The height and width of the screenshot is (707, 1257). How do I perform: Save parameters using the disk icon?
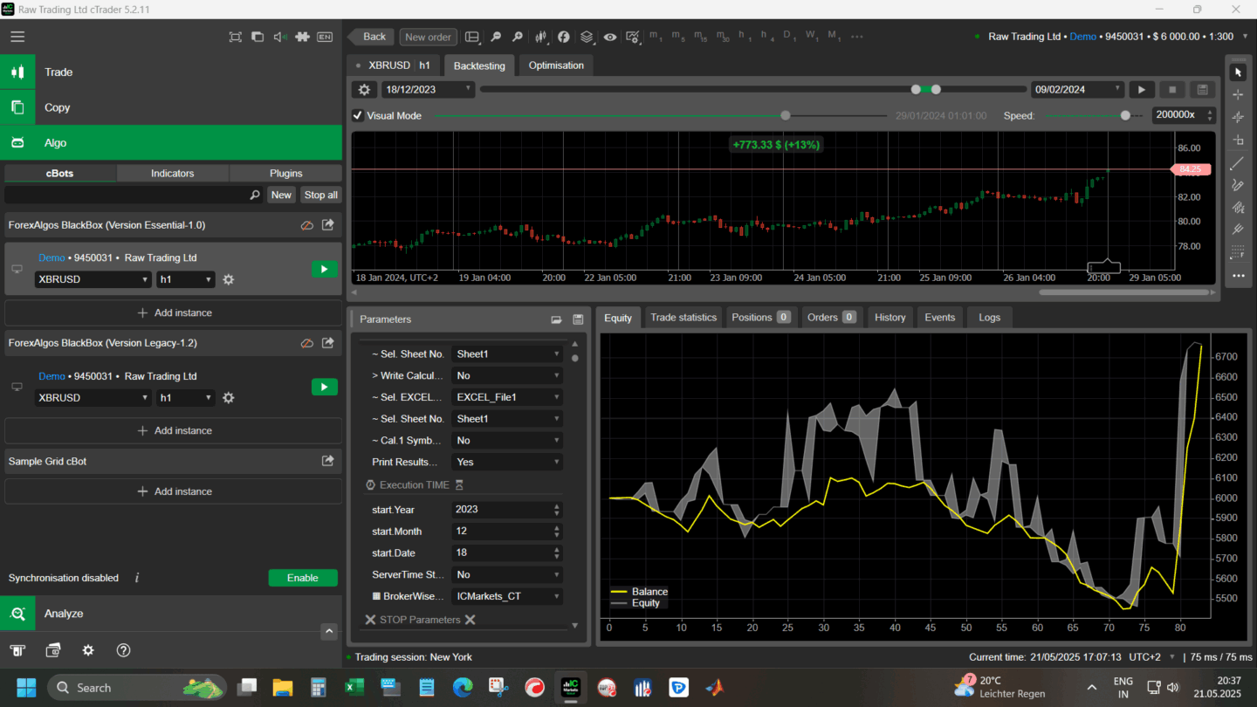578,319
